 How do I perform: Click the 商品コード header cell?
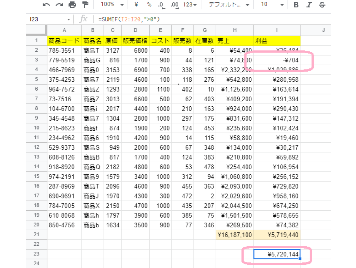(x=64, y=41)
